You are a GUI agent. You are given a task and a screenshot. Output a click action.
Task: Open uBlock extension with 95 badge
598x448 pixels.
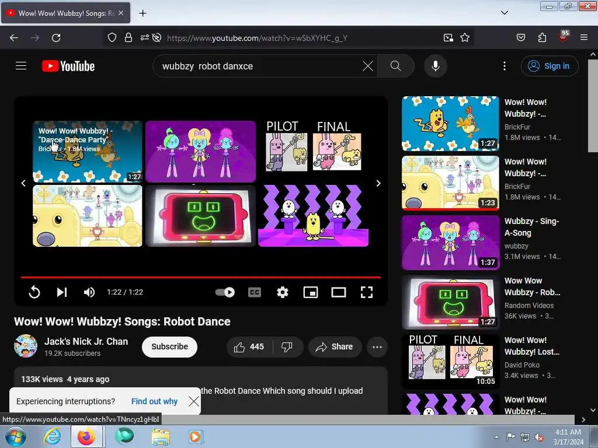tap(564, 37)
